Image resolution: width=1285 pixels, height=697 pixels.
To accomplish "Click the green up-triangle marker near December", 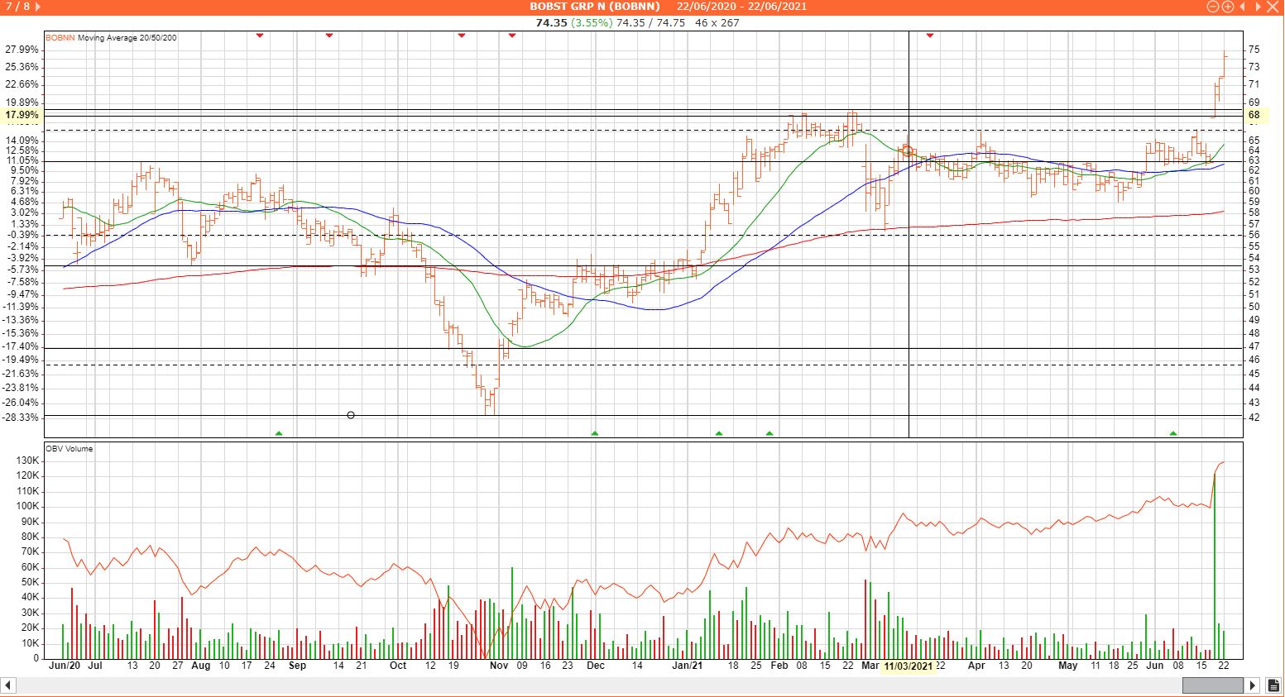I will coord(594,433).
